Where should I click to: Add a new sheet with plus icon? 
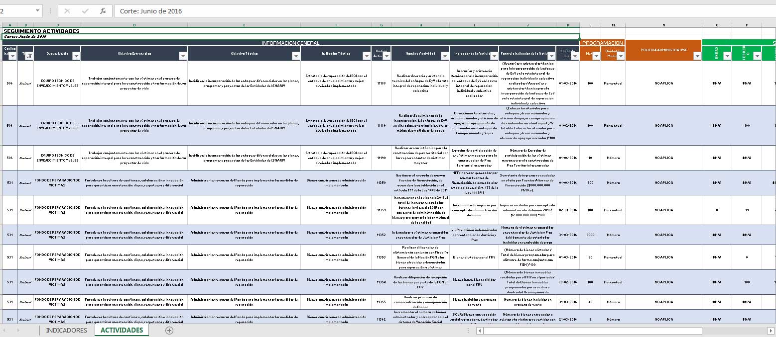(169, 331)
